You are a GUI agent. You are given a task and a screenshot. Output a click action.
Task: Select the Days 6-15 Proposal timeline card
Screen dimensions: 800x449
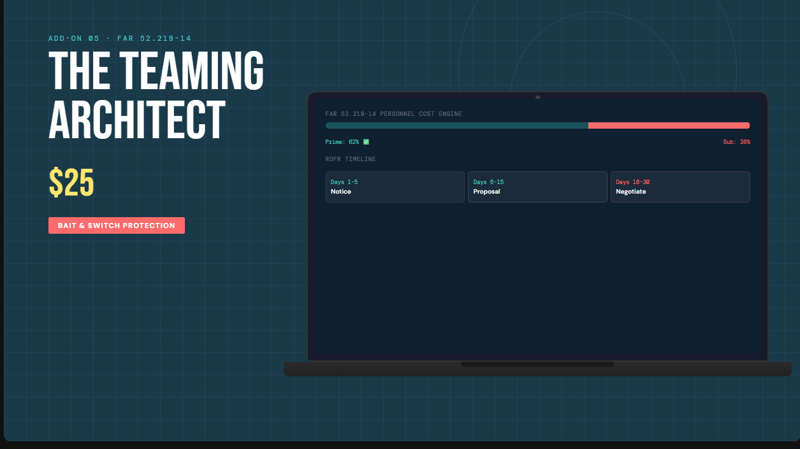(x=537, y=187)
